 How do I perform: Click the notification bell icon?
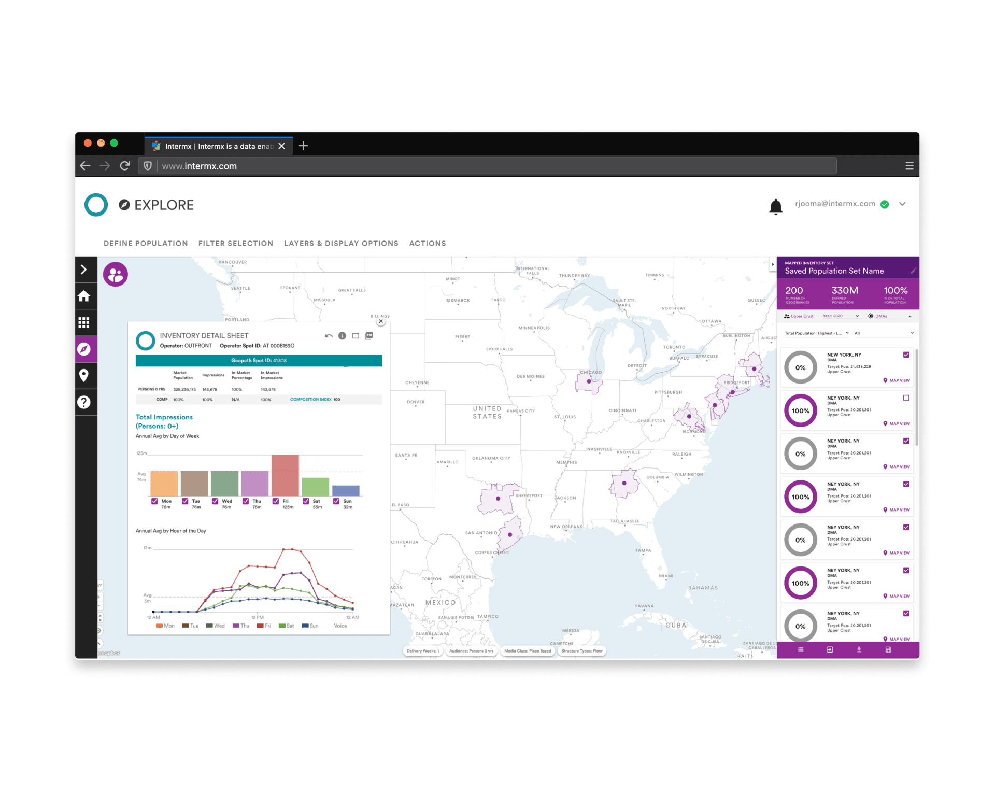coord(775,206)
